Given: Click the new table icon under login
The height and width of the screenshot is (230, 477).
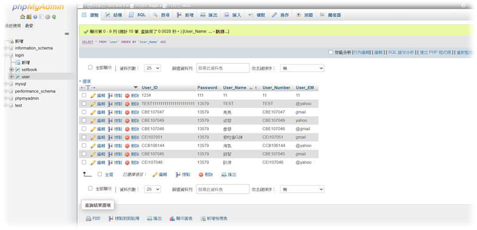Looking at the screenshot, I should (x=18, y=62).
